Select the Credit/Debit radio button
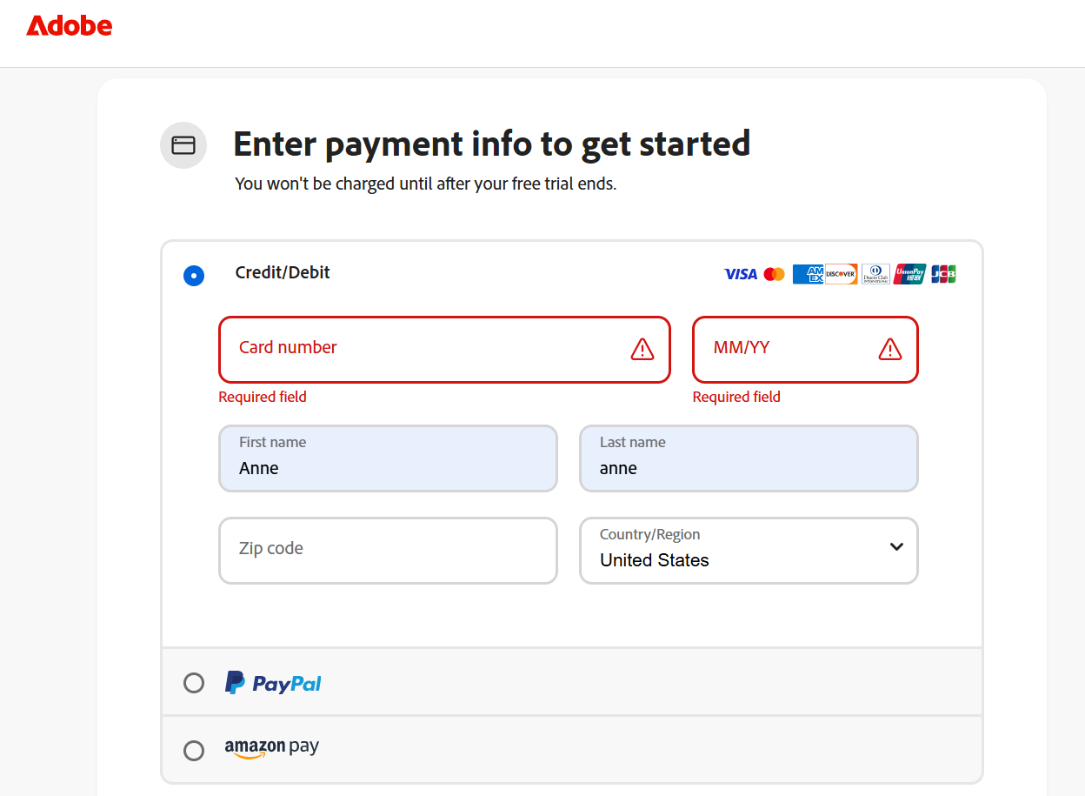1085x796 pixels. (194, 276)
